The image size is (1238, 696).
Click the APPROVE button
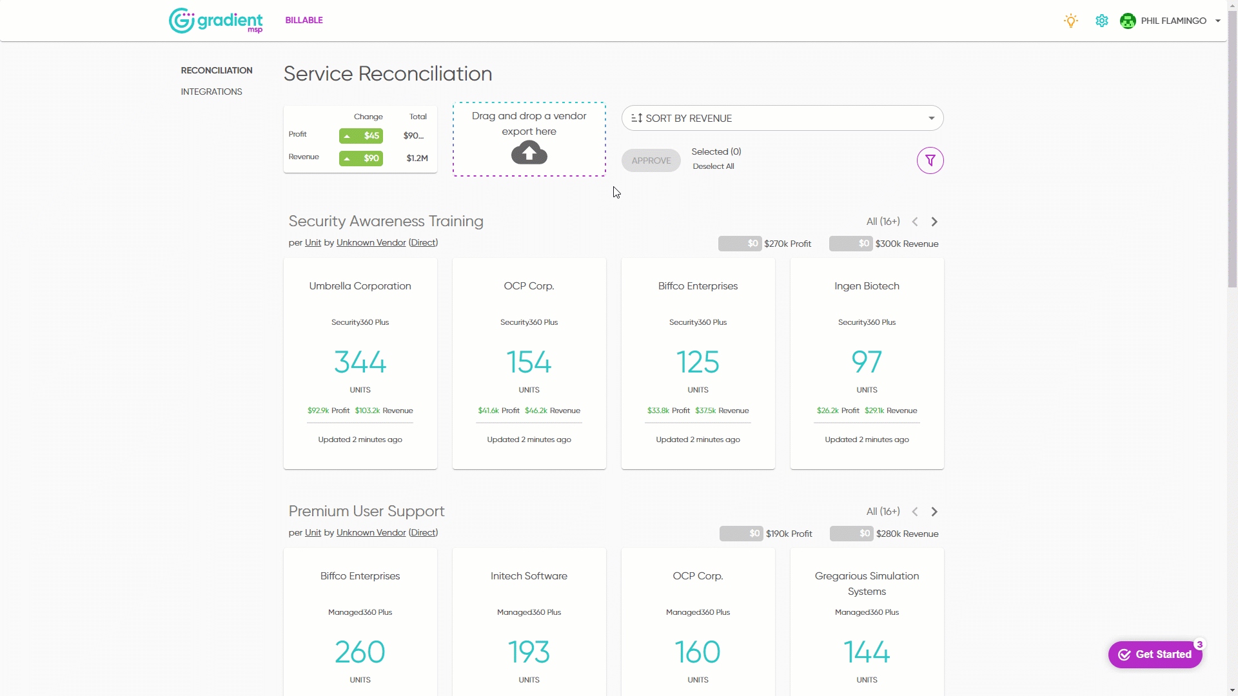point(651,160)
